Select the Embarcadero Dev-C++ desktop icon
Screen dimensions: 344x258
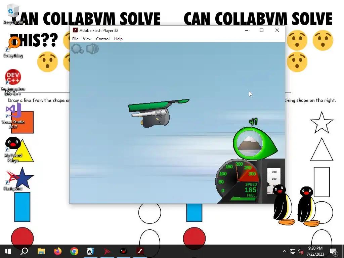[x=13, y=82]
